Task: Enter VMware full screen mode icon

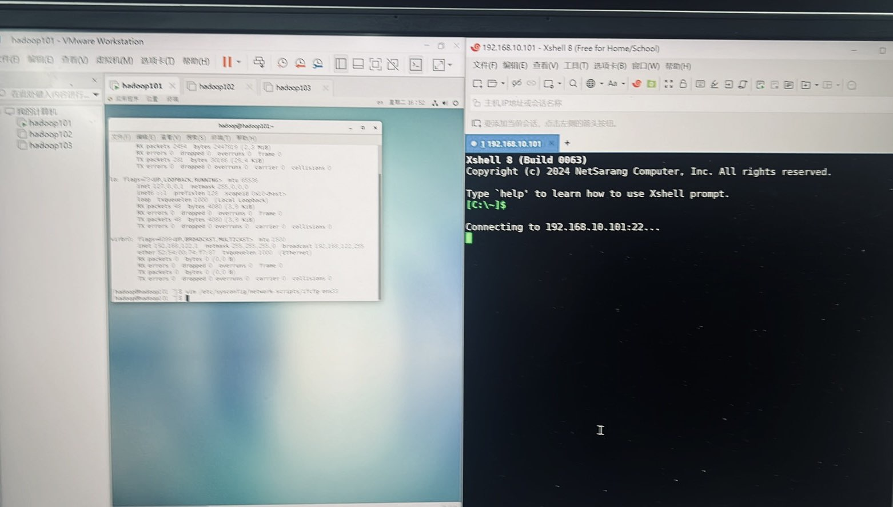Action: tap(376, 64)
